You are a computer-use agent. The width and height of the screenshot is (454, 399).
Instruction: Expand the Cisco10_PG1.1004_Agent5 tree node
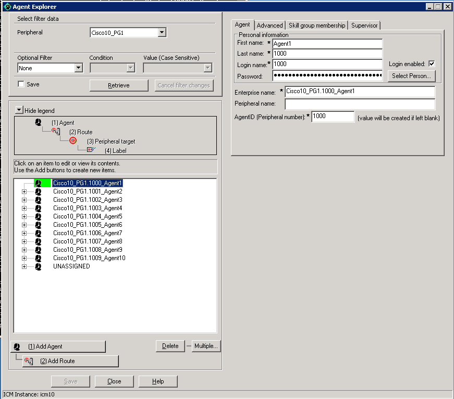[x=24, y=217]
